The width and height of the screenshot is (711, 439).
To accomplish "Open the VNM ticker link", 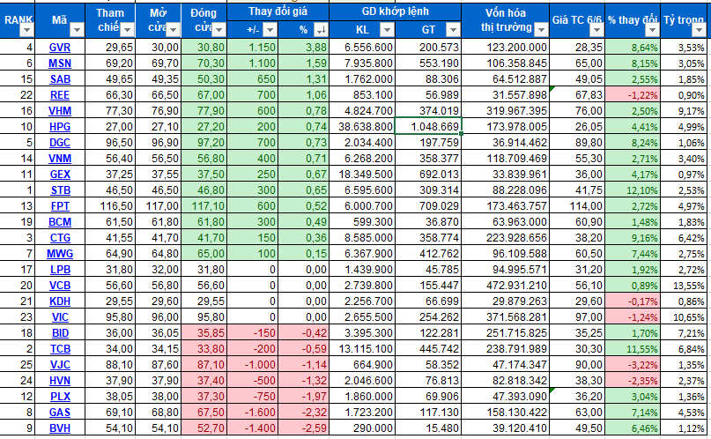I will (60, 159).
